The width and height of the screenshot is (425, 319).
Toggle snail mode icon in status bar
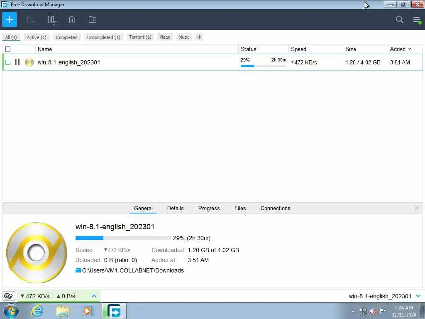[x=9, y=296]
